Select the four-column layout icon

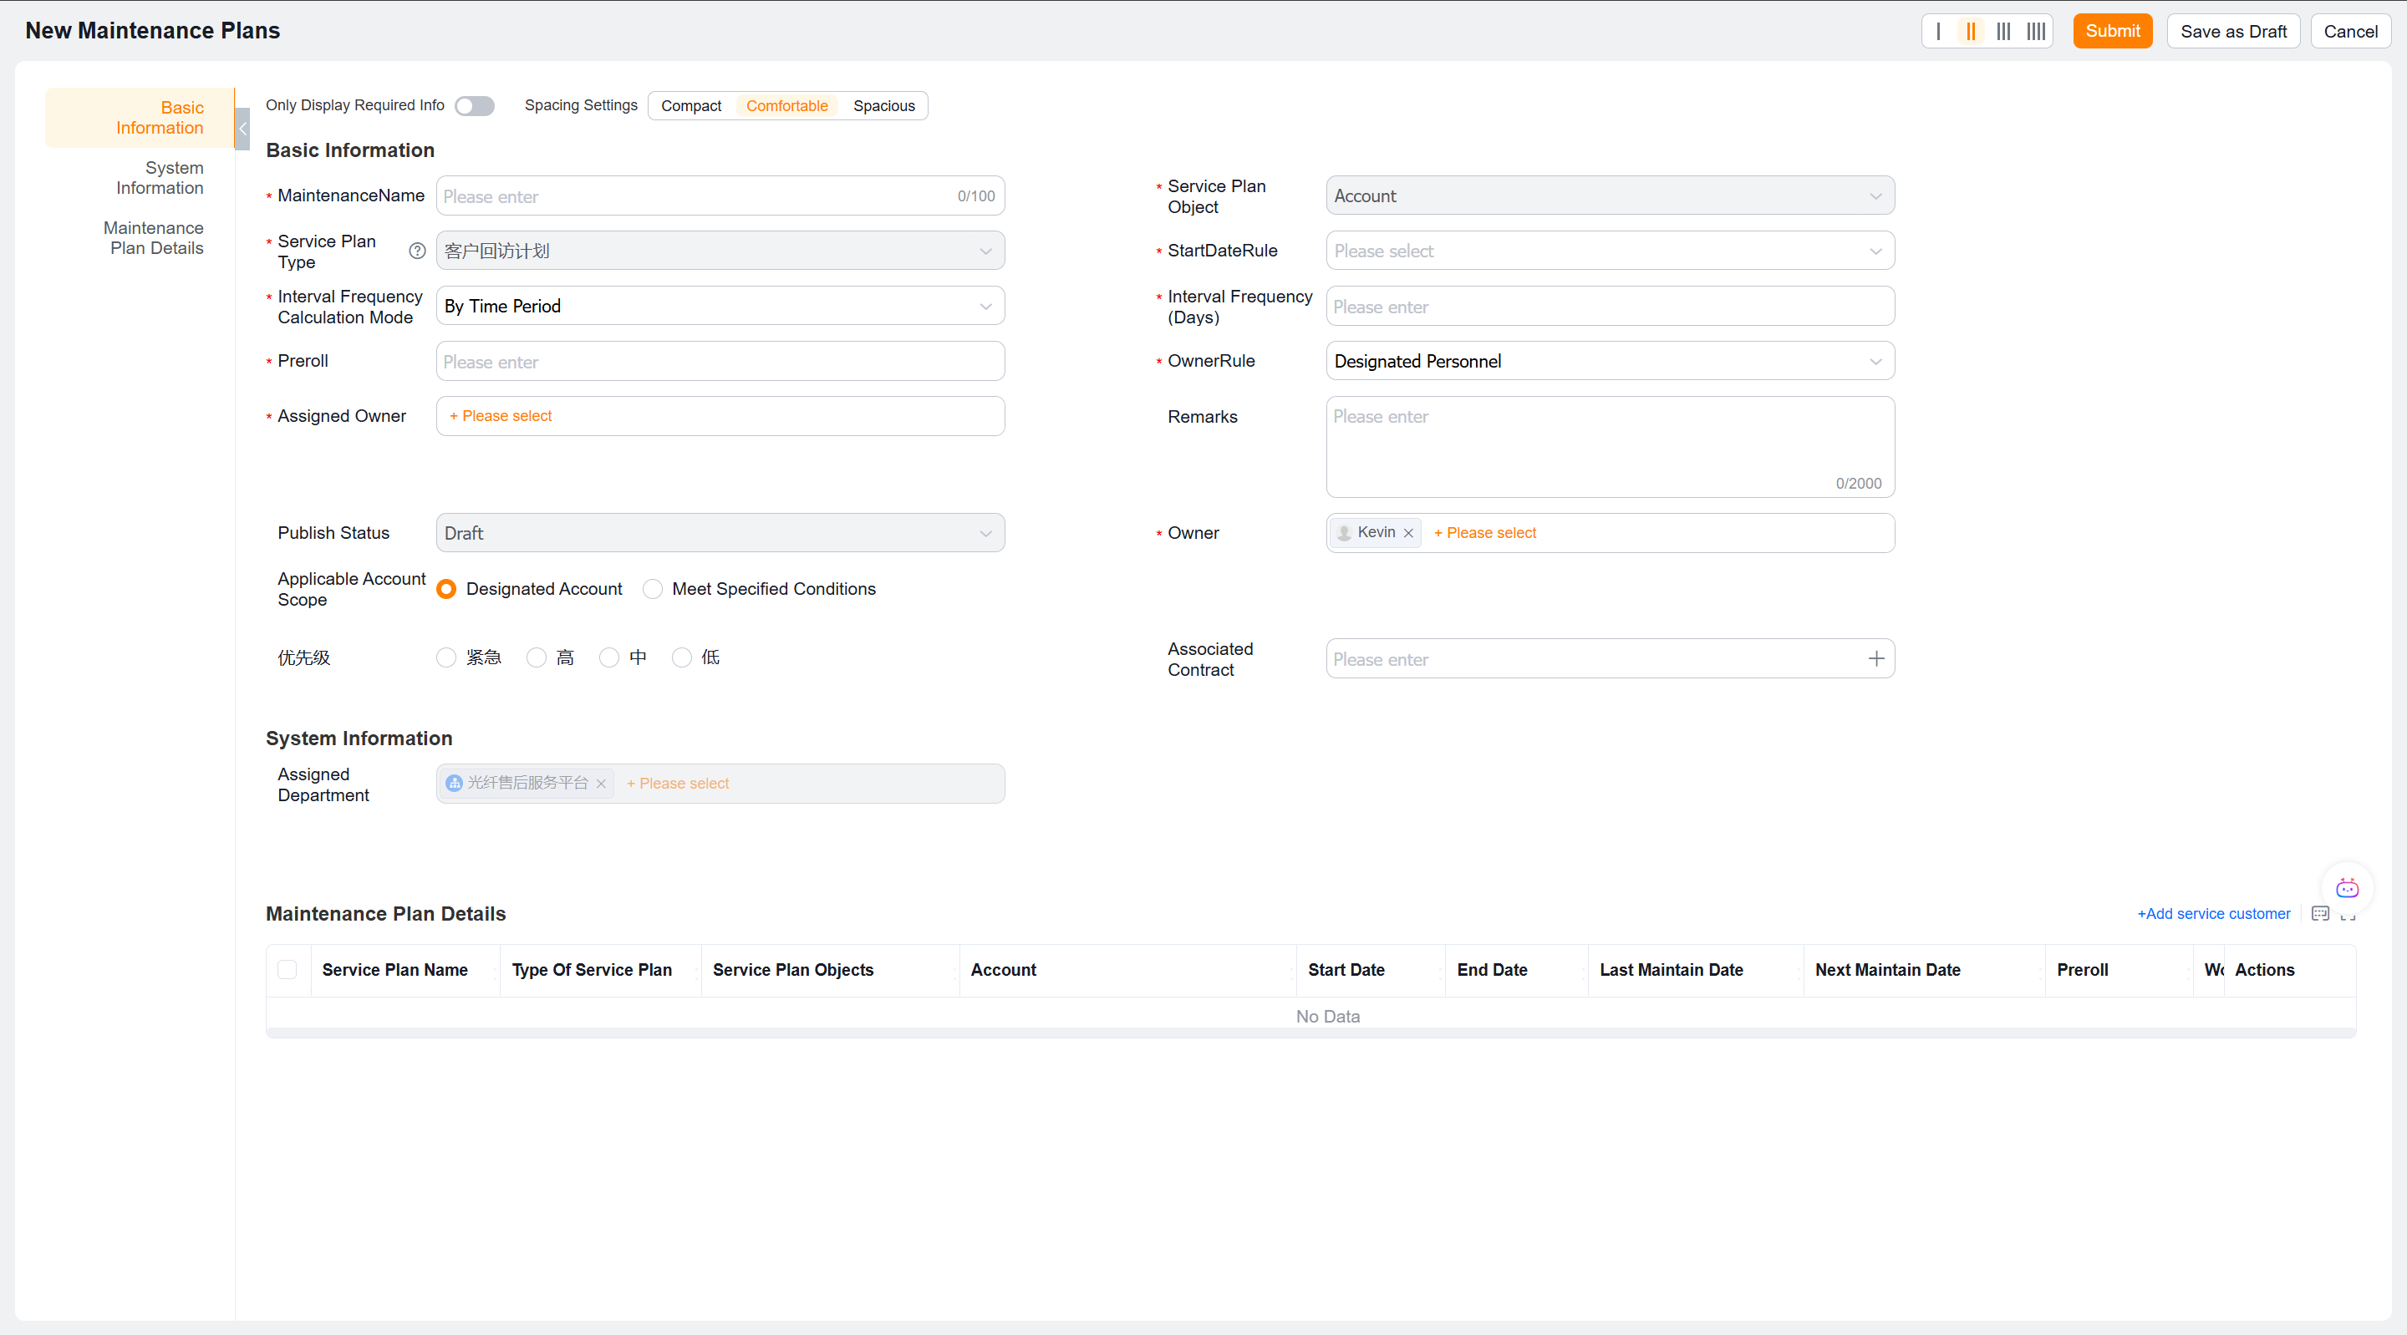2036,31
